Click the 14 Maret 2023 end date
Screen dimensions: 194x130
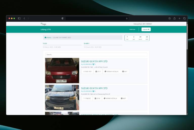click(92, 47)
